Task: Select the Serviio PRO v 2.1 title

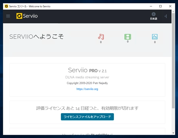Action: coord(87,70)
